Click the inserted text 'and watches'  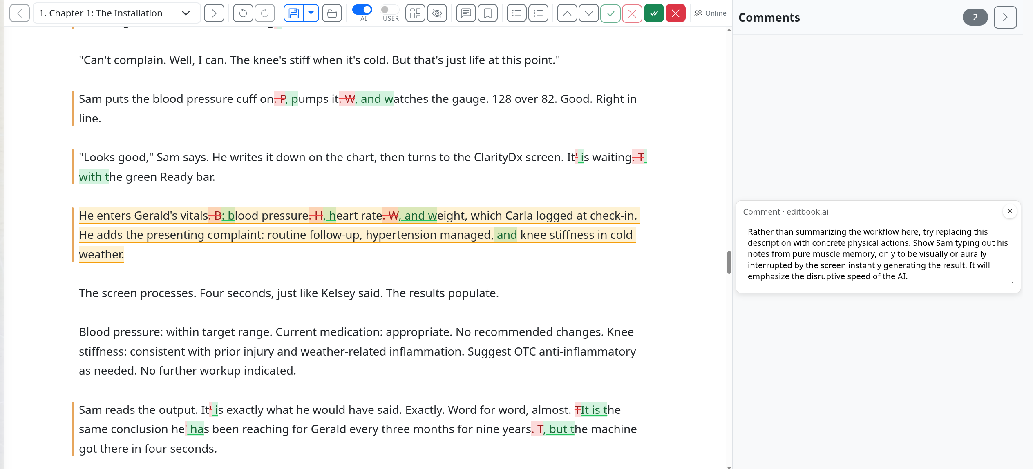[x=374, y=99]
